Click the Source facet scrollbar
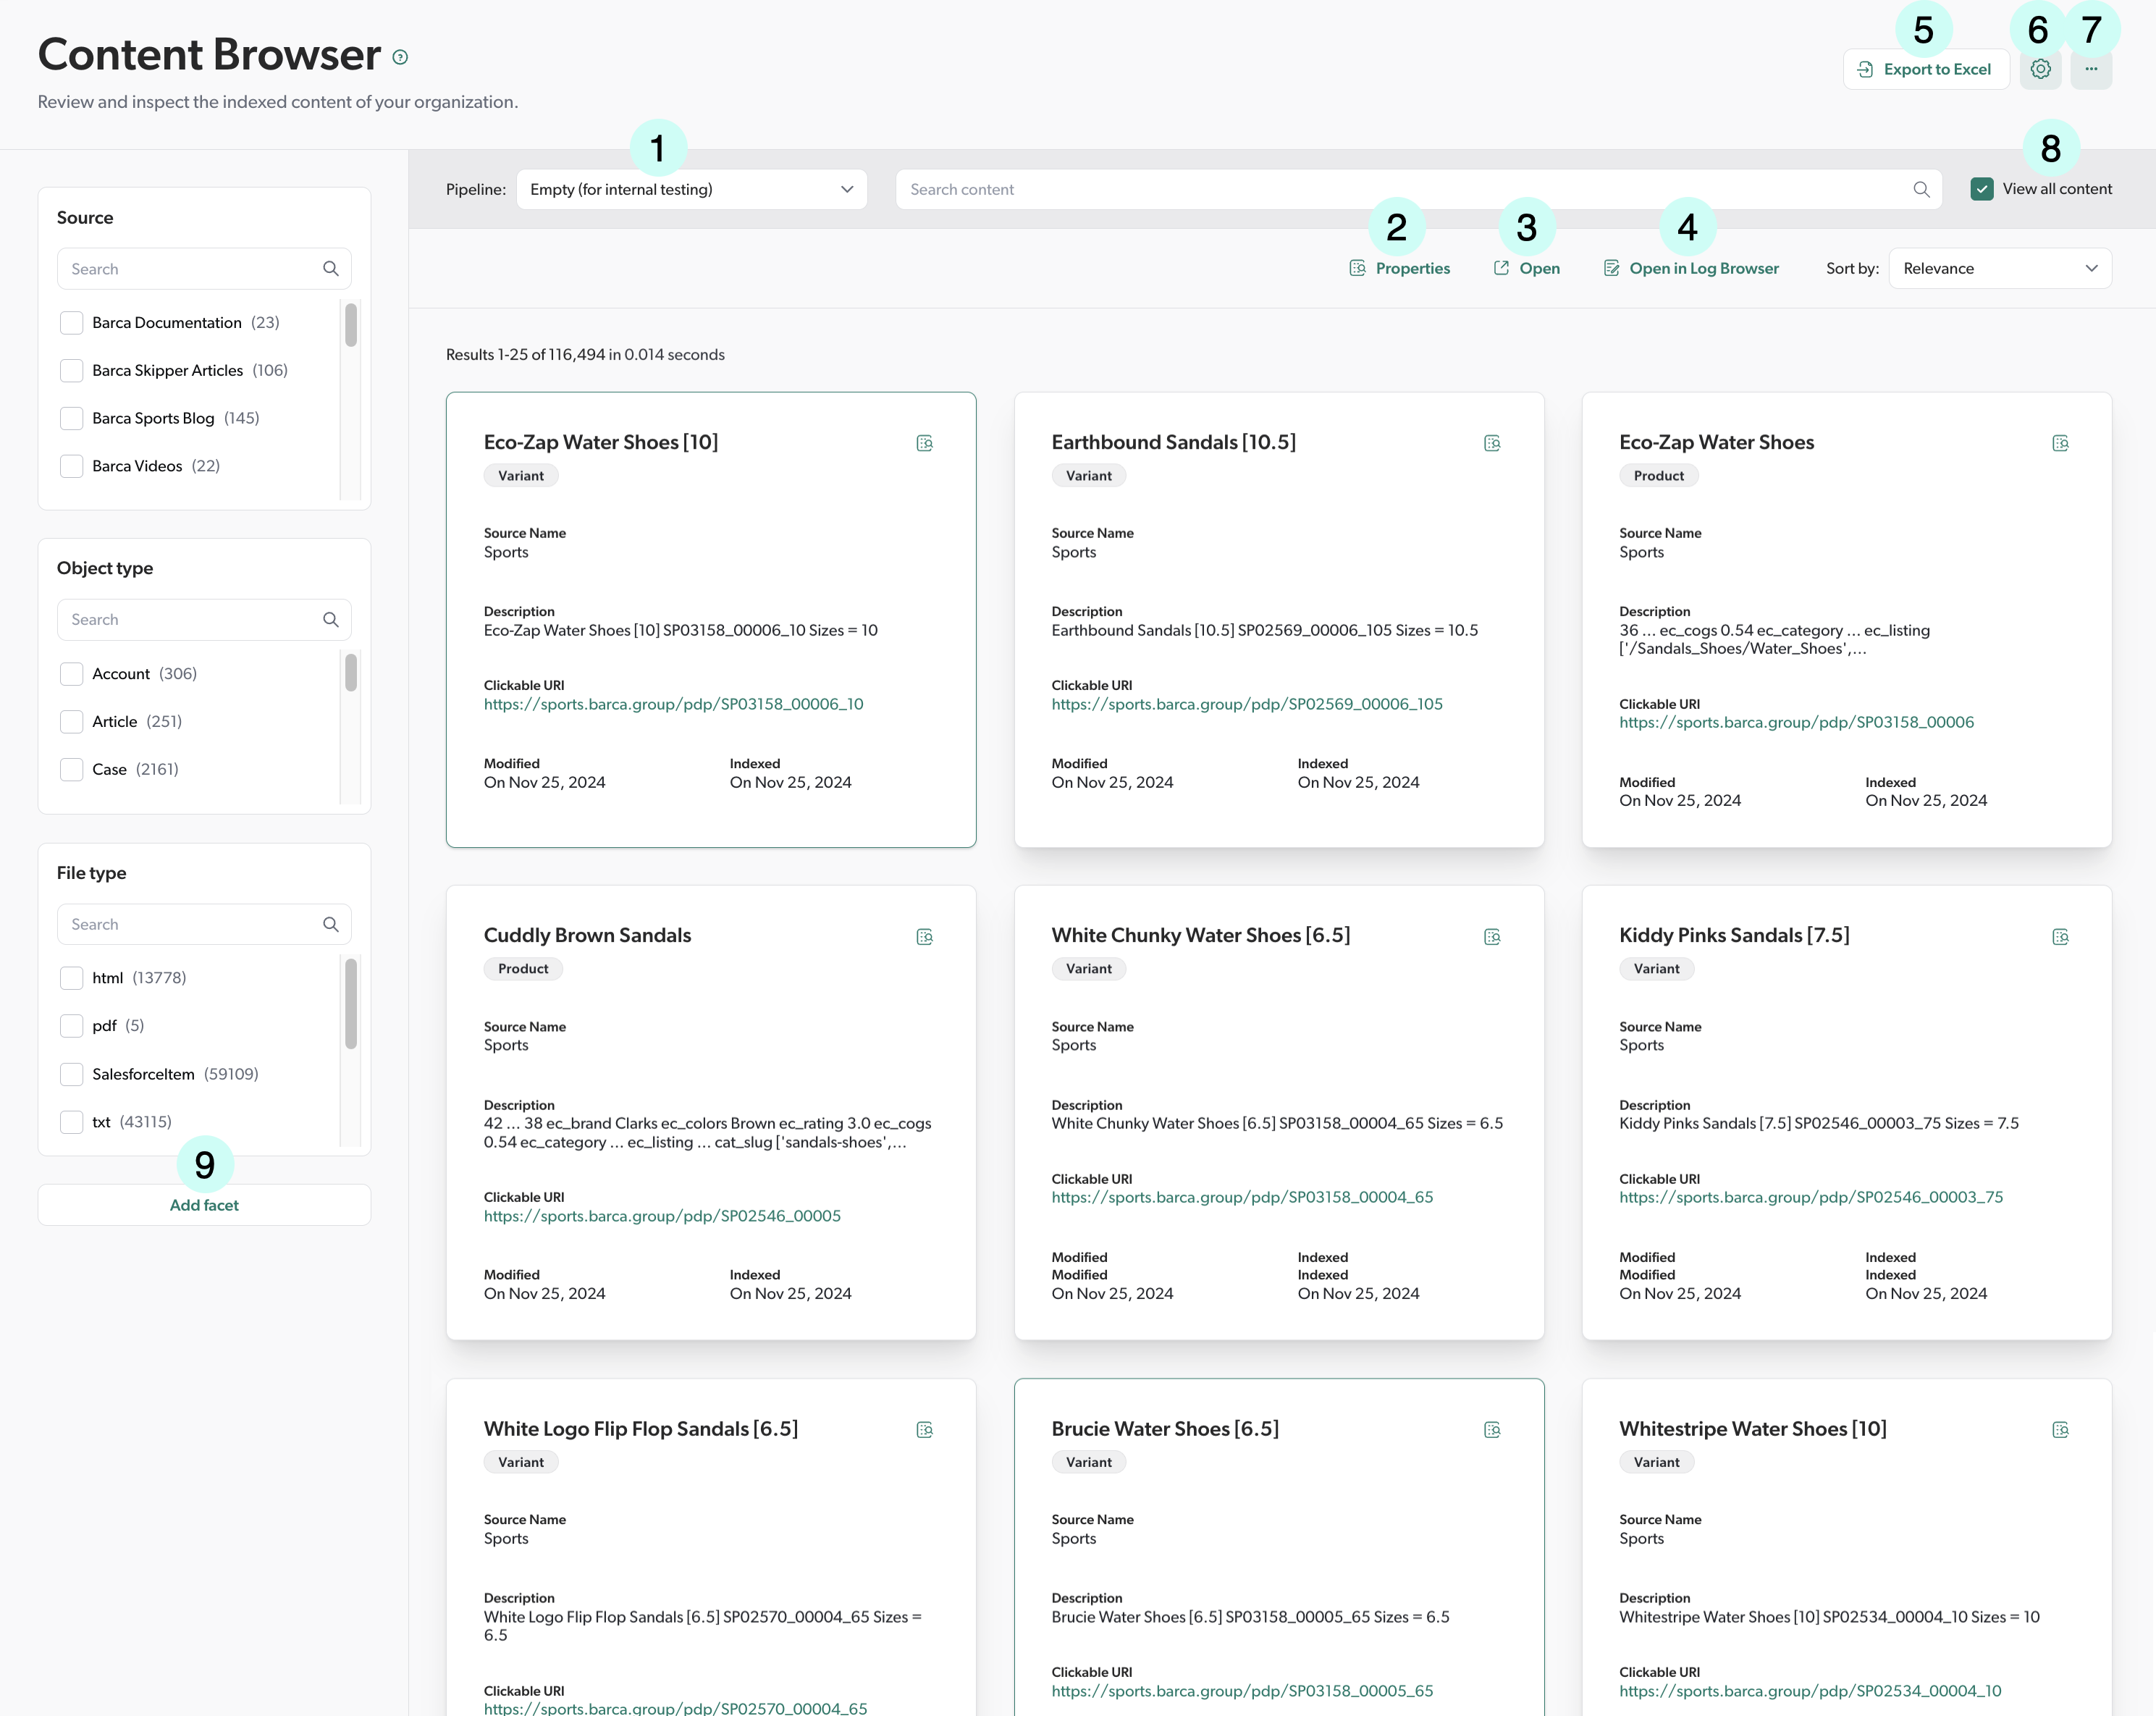The width and height of the screenshot is (2156, 1716). 351,325
